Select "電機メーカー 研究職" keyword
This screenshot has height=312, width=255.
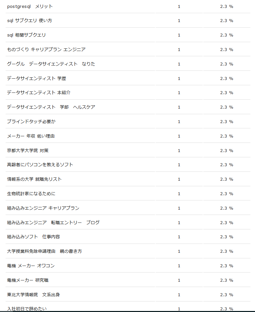tap(28, 280)
